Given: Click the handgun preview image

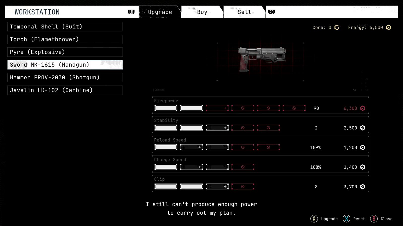Looking at the screenshot, I should pyautogui.click(x=261, y=59).
